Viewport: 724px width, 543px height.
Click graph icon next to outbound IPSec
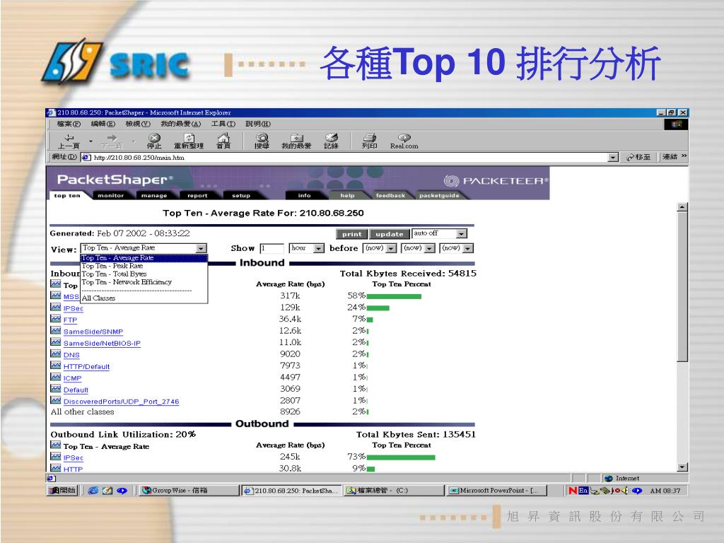56,457
